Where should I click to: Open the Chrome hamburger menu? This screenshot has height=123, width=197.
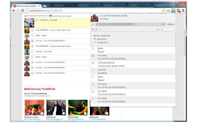click(x=183, y=10)
